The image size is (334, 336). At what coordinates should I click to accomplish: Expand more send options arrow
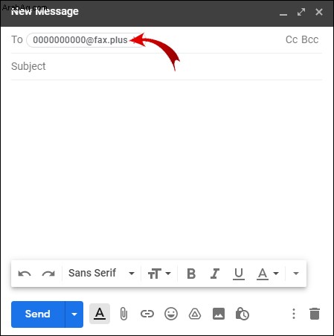point(74,314)
